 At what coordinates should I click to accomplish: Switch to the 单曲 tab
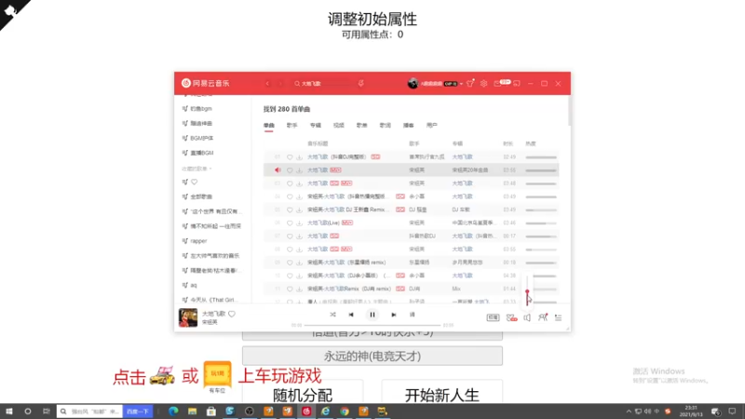[269, 126]
